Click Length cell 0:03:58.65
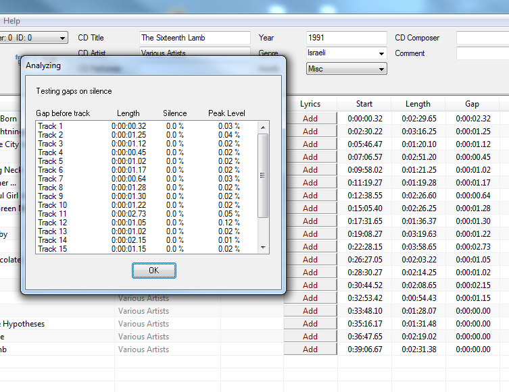Viewport: 509px width, 392px height. tap(418, 247)
